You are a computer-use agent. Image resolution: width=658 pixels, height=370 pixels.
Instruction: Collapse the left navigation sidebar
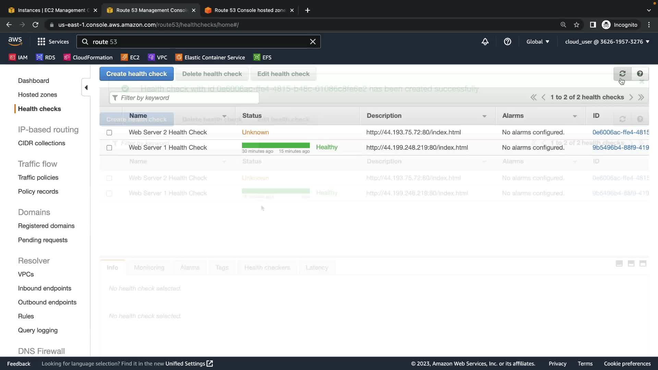coord(86,88)
